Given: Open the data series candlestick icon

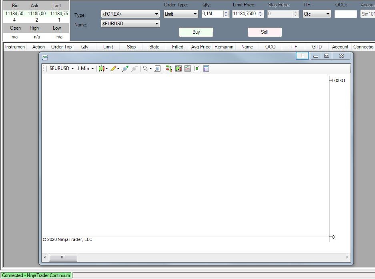Looking at the screenshot, I should (x=178, y=69).
